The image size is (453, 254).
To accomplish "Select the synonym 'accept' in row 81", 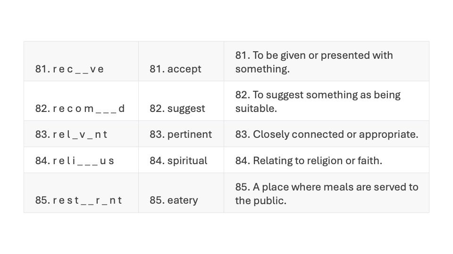I will point(184,69).
